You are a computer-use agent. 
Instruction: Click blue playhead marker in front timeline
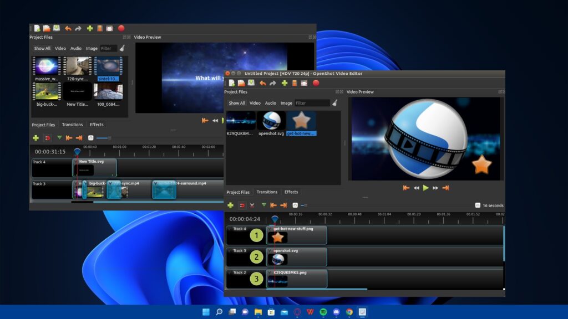[275, 219]
